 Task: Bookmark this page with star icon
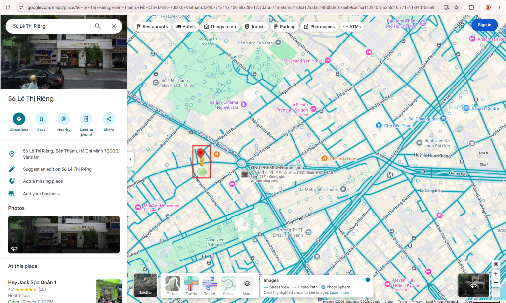click(456, 7)
